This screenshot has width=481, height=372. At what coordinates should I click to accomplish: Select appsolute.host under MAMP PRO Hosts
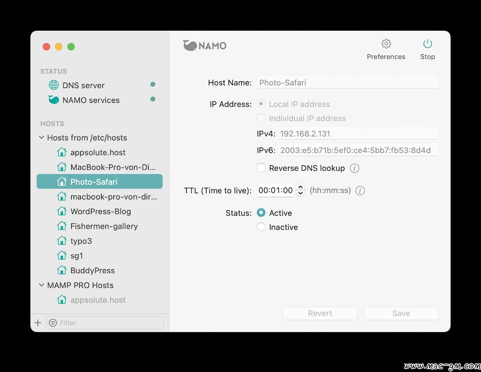pos(100,300)
